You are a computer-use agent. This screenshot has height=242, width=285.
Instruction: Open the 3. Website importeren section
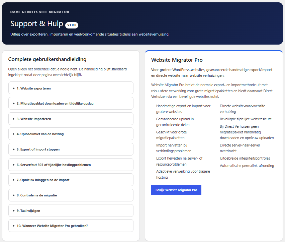click(x=71, y=119)
